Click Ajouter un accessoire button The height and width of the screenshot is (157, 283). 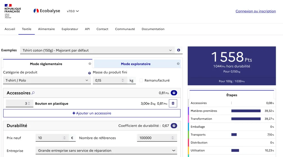(92, 113)
